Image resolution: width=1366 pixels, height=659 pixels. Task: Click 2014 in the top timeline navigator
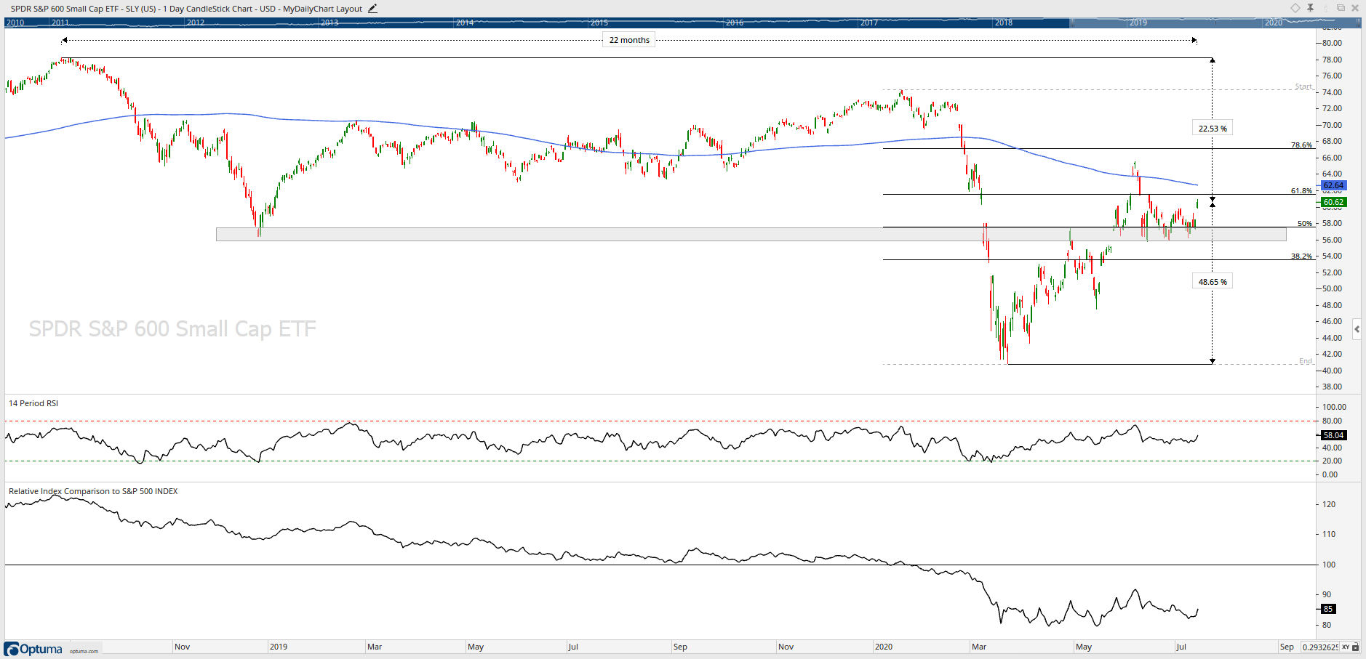coord(465,23)
